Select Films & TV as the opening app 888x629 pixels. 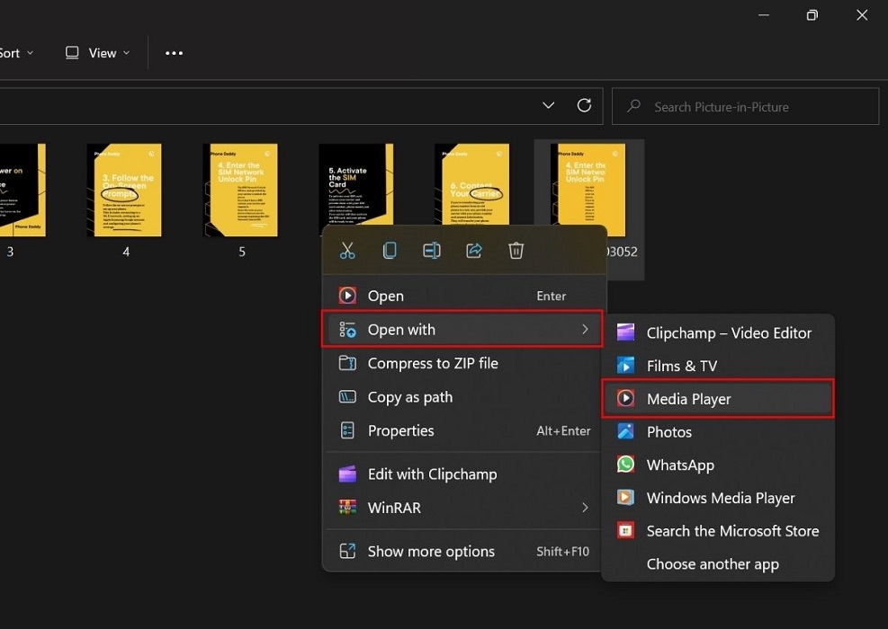click(x=681, y=366)
